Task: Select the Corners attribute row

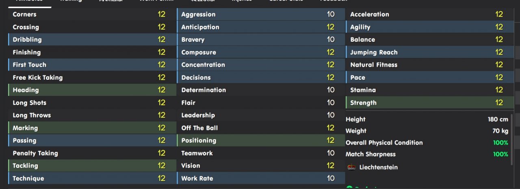Action: 91,14
